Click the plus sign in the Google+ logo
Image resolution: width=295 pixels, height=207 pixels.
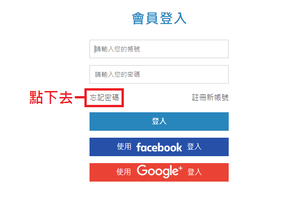(180, 168)
